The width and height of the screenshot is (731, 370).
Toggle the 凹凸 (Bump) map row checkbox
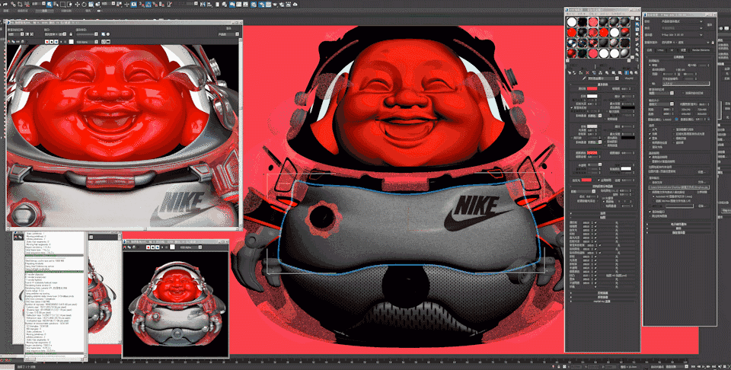coord(595,276)
